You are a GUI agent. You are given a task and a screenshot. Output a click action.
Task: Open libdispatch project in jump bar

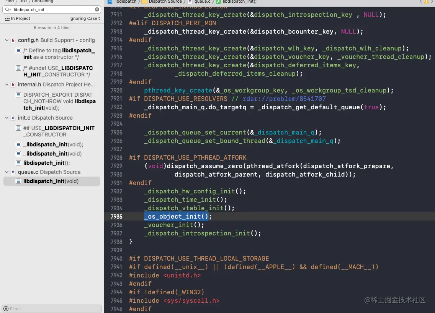(x=122, y=2)
